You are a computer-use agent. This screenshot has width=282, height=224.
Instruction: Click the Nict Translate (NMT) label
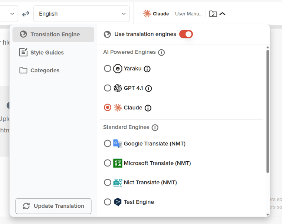click(150, 182)
